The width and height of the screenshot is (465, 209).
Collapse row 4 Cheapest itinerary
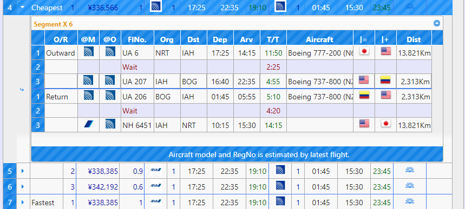[23, 8]
